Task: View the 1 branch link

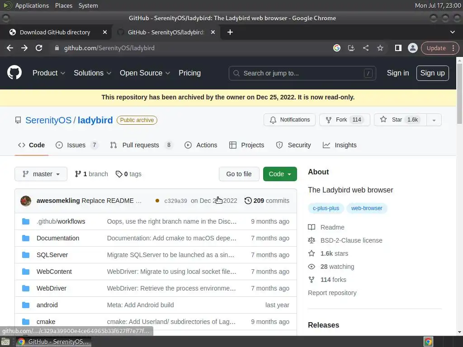Action: point(91,174)
